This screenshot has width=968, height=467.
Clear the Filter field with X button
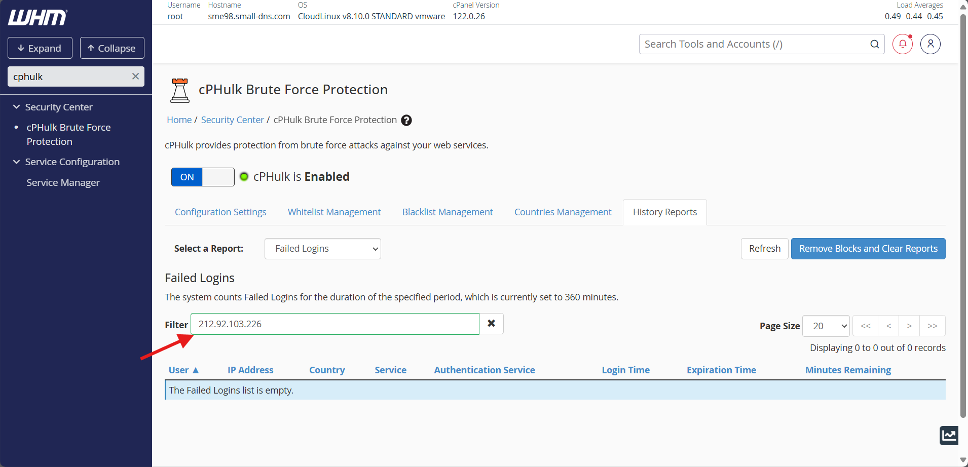tap(491, 324)
